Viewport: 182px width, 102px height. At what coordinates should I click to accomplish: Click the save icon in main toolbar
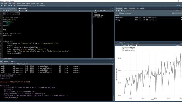(9, 6)
